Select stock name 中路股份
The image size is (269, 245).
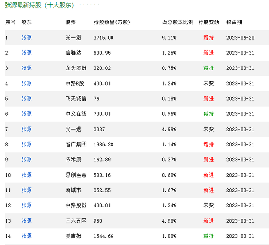click(x=76, y=205)
